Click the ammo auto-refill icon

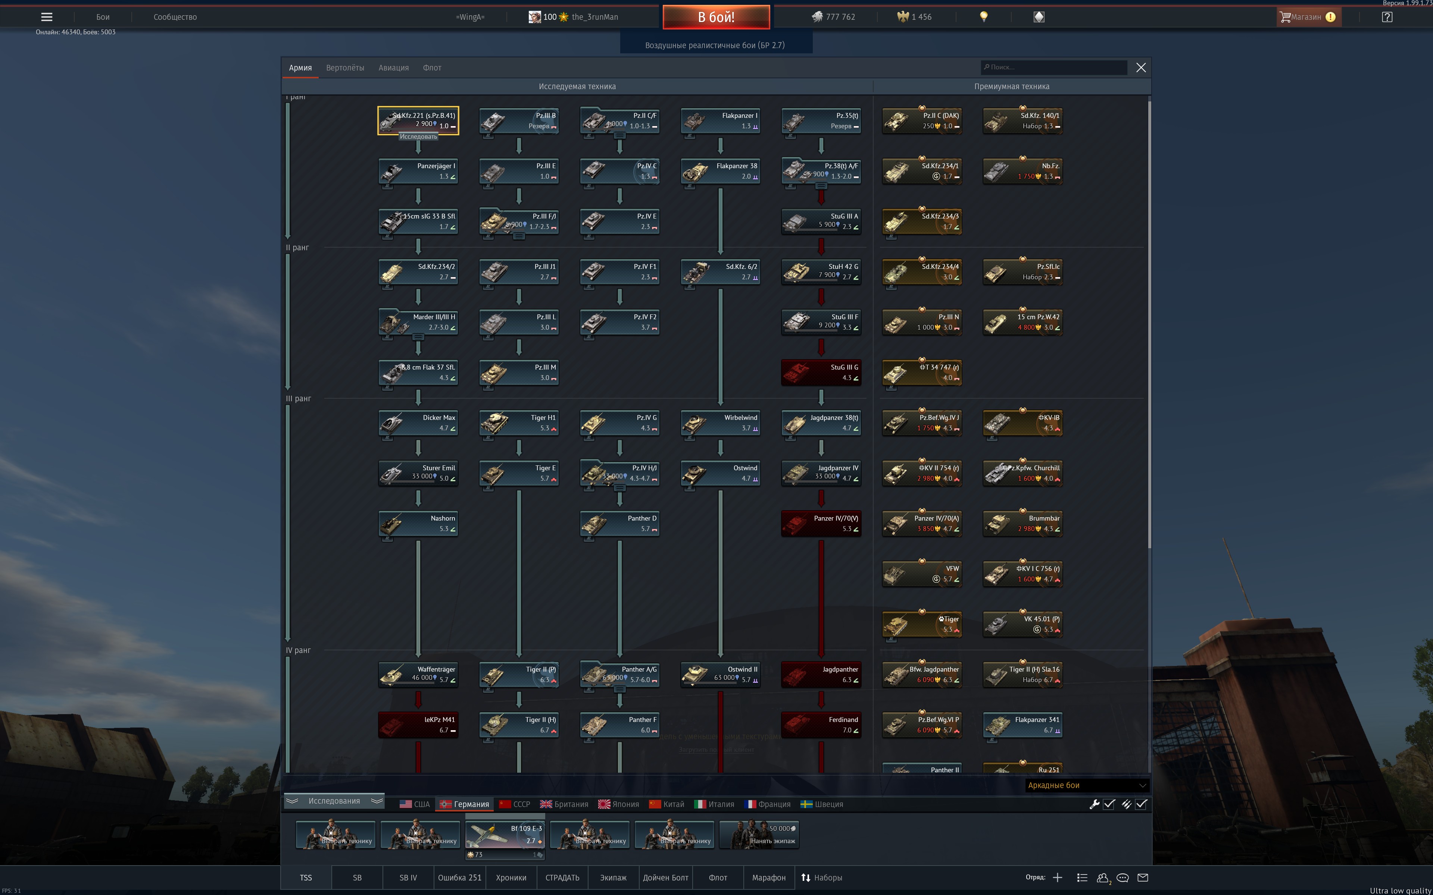pos(1126,804)
